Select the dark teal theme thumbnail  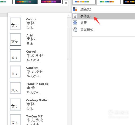tap(26, 2)
